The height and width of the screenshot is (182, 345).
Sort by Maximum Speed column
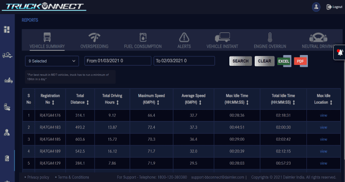[x=158, y=103]
